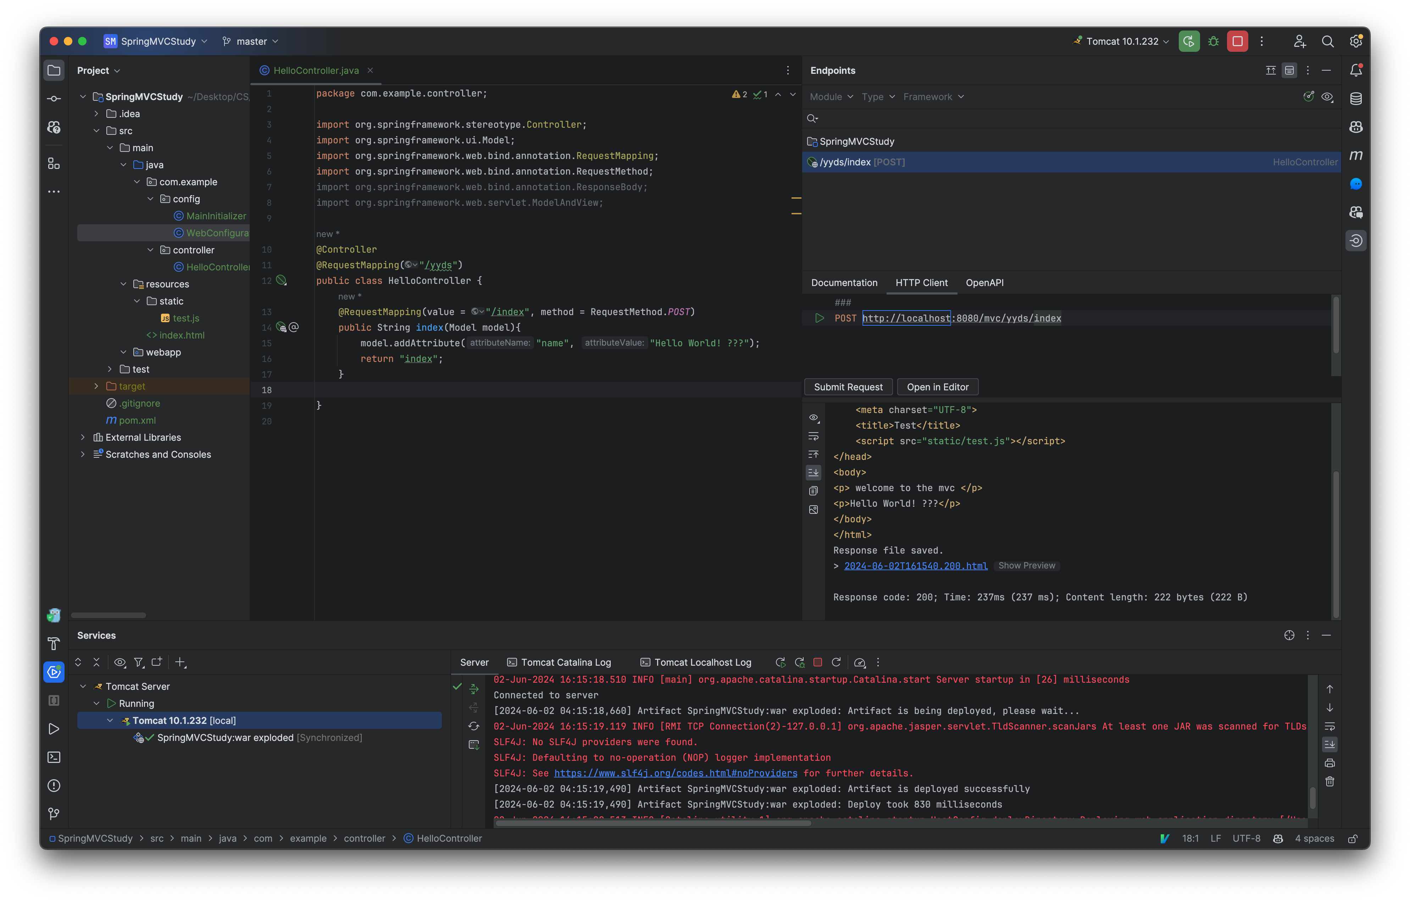Click the More tool windows ellipsis
The image size is (1410, 902).
pos(54,192)
